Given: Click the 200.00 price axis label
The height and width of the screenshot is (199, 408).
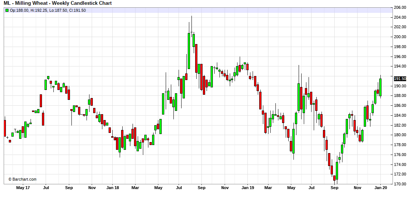Looking at the screenshot, I should click(400, 37).
